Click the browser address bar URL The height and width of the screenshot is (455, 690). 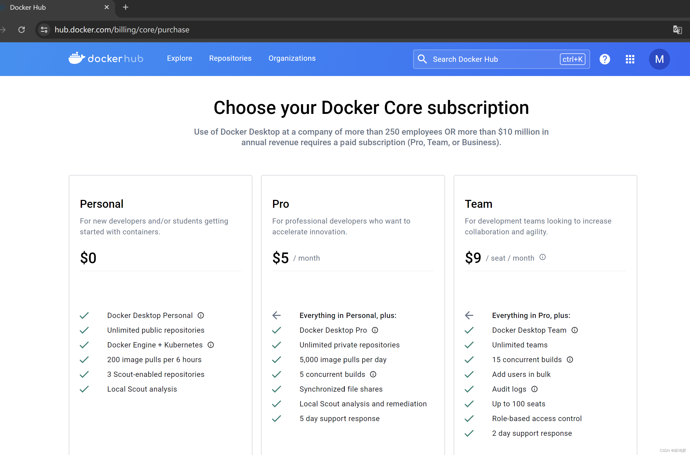click(122, 30)
